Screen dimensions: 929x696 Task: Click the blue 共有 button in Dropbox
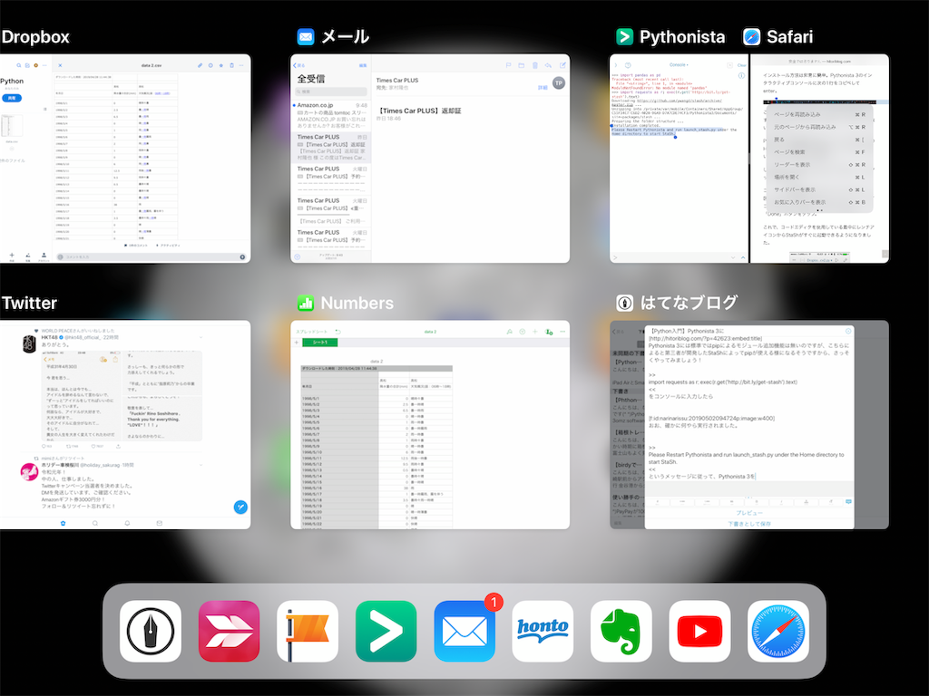[12, 98]
